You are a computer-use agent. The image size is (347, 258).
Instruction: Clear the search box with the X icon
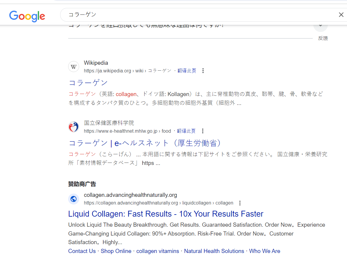[x=341, y=15]
